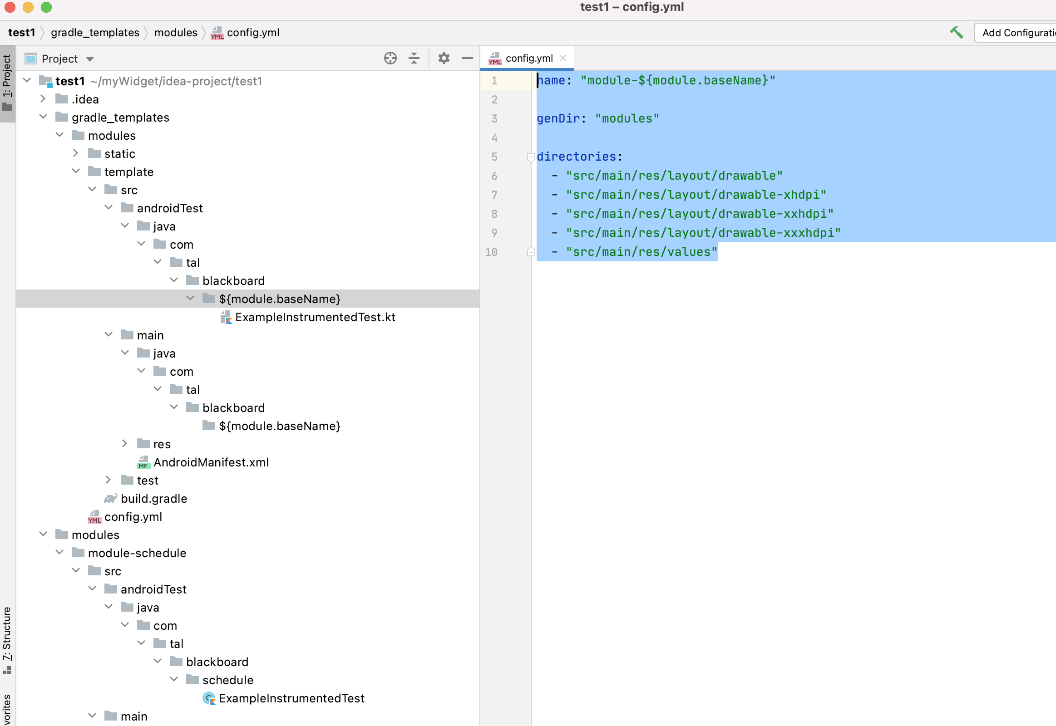Hide the Project panel with minus icon
The width and height of the screenshot is (1056, 726).
[x=468, y=58]
